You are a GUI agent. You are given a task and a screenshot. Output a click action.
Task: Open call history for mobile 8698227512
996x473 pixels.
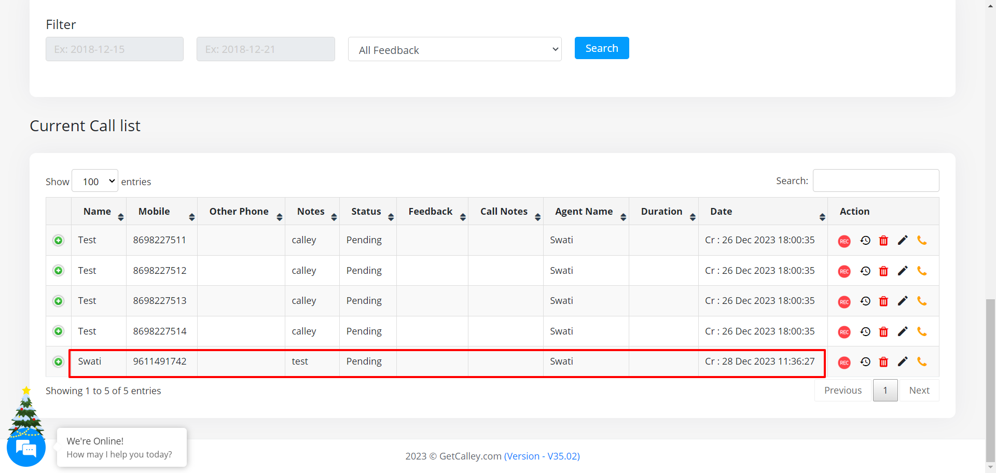point(865,271)
